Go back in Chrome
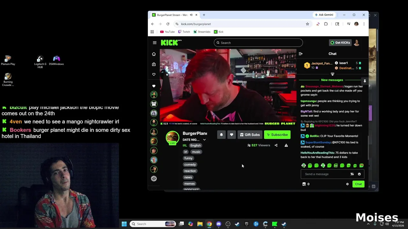Image resolution: width=408 pixels, height=229 pixels. click(153, 24)
